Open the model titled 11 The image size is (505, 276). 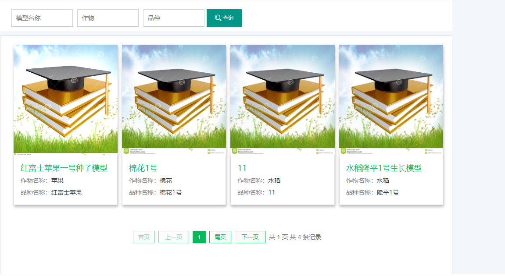(x=242, y=168)
